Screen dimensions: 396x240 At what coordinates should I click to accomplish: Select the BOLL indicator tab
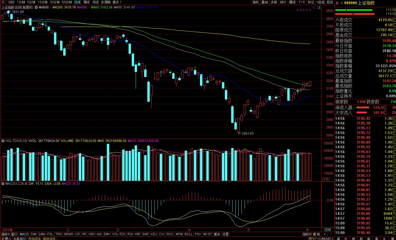tap(189, 234)
